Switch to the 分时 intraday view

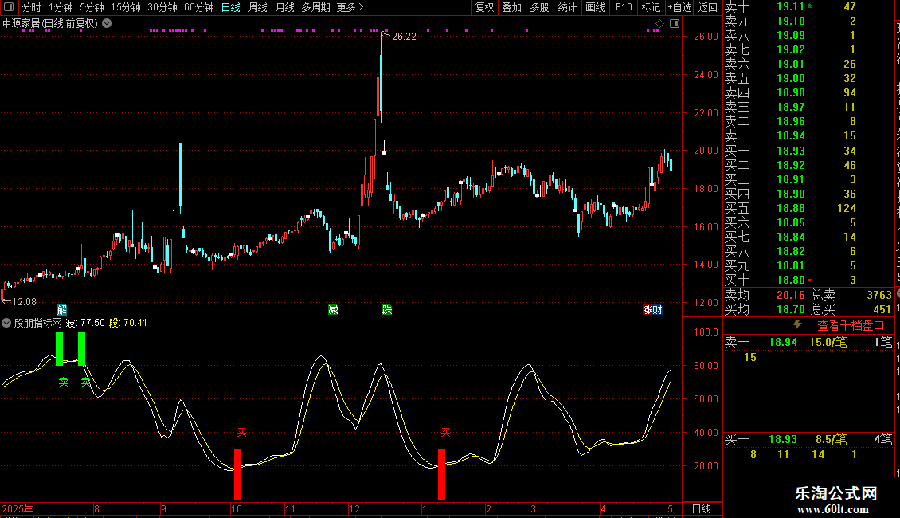(32, 7)
